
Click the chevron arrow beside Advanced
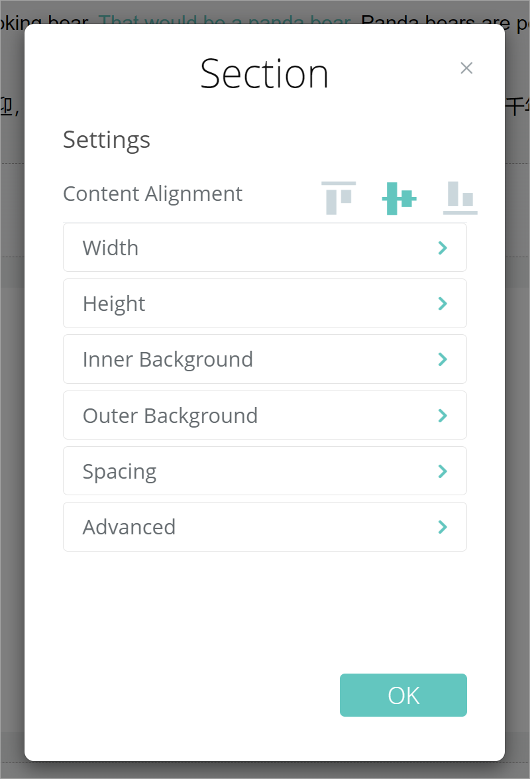[x=443, y=527]
